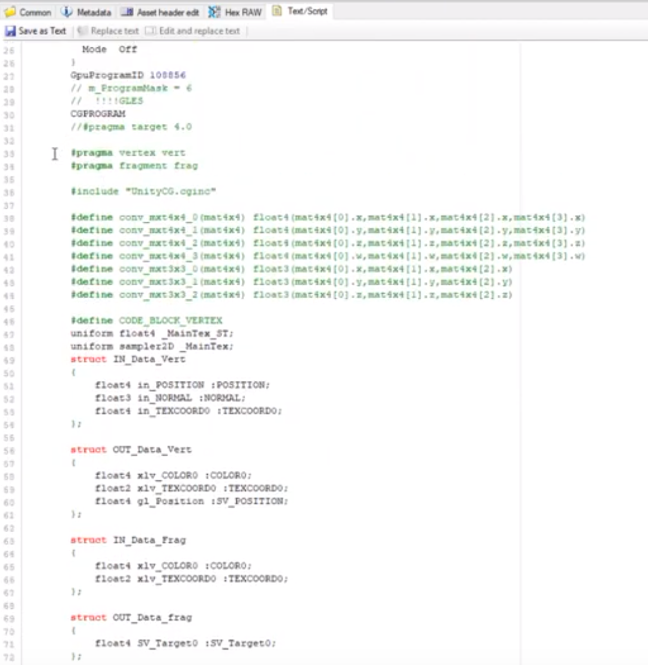Click the Edit and replace text button

tap(194, 31)
